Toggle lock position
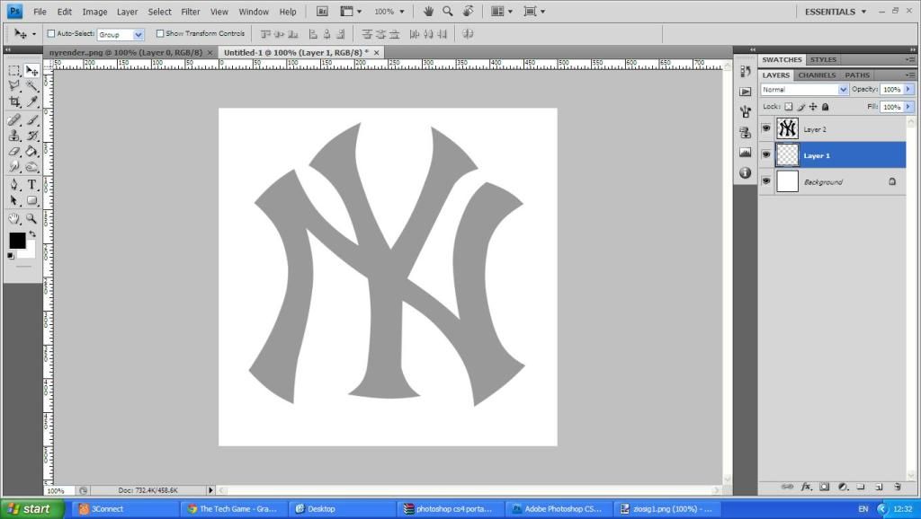Viewport: 921px width, 519px height. [813, 107]
